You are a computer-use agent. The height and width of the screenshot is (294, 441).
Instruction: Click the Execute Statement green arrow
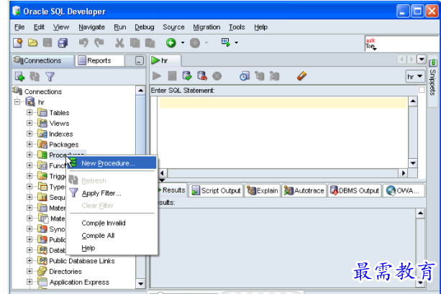tap(157, 76)
